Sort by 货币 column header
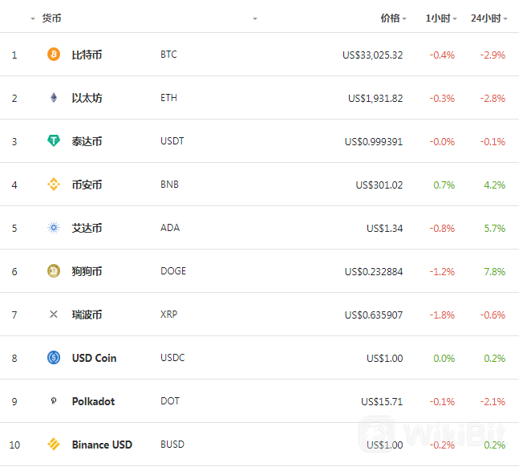 click(x=51, y=18)
